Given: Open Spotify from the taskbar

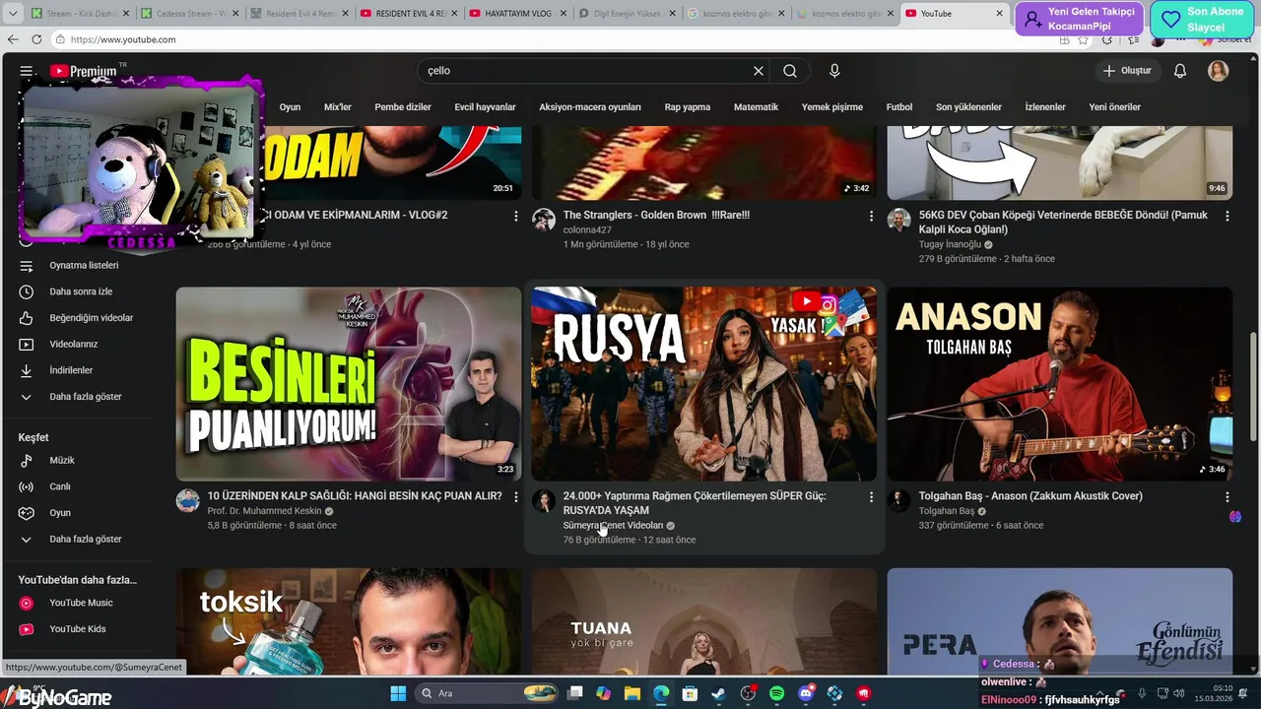Looking at the screenshot, I should pyautogui.click(x=776, y=693).
